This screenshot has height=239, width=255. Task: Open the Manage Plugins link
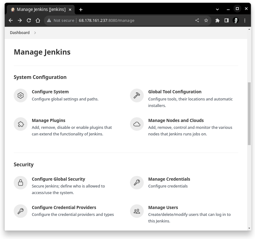(49, 120)
